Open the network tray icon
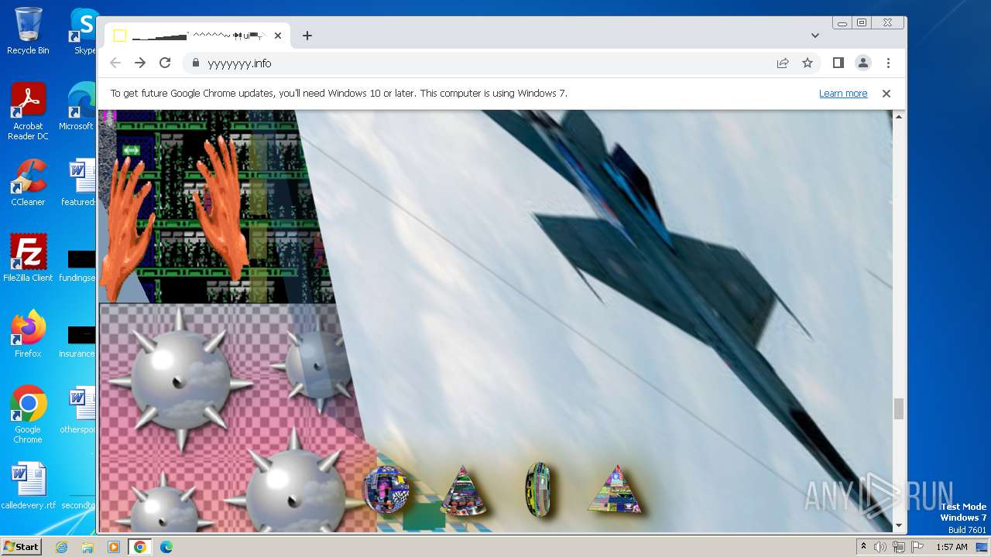 898,547
